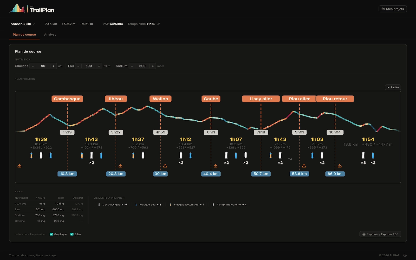Click Imprimer / Exporter PDF button

click(x=380, y=234)
